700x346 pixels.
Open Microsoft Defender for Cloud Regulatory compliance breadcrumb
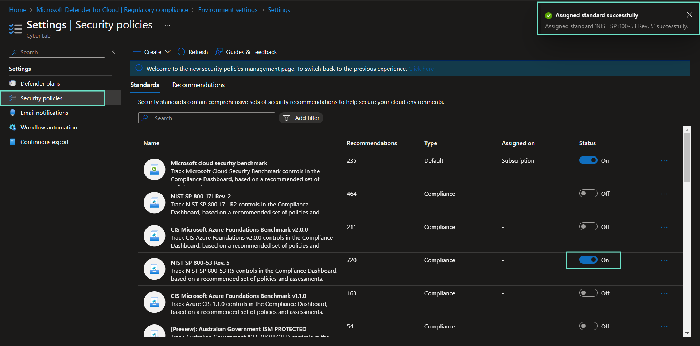112,10
